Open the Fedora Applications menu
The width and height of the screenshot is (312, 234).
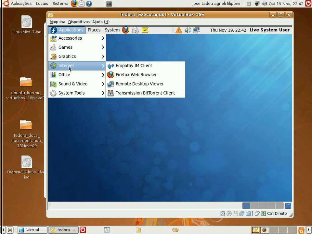point(67,30)
